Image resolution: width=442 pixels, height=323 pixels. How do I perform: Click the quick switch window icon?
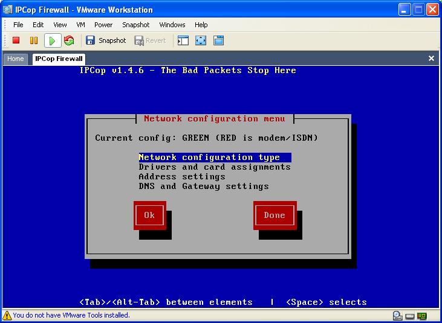pyautogui.click(x=218, y=40)
